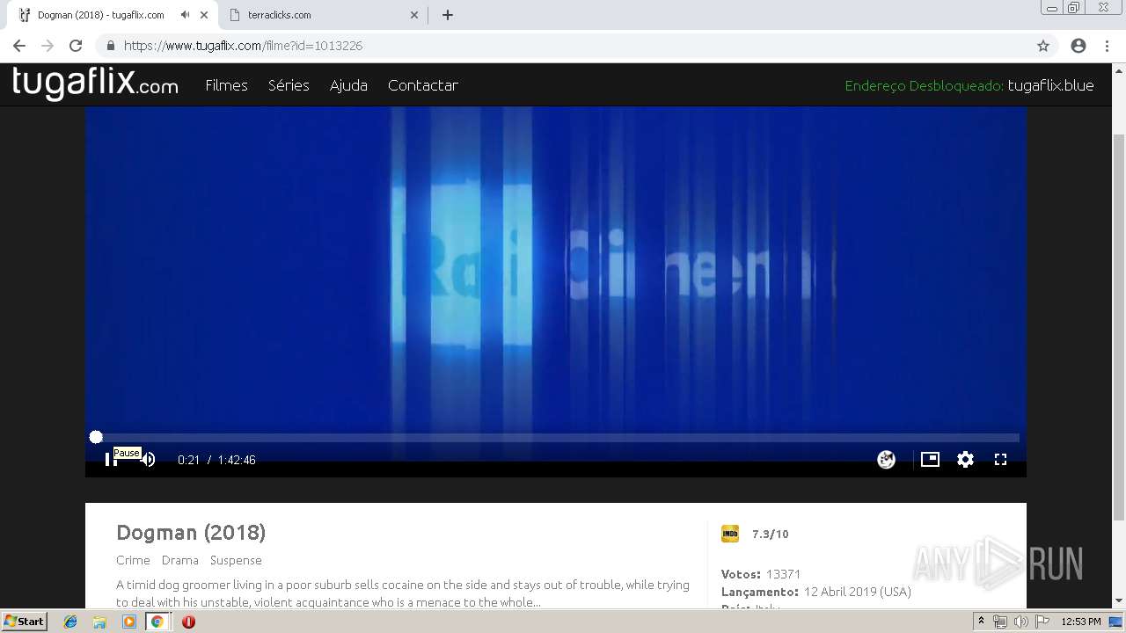Select the Suspense genre link
Image resolution: width=1126 pixels, height=633 pixels.
point(236,560)
